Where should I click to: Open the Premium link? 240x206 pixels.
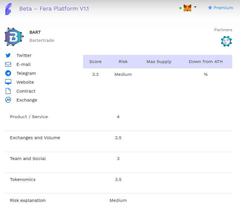[223, 8]
